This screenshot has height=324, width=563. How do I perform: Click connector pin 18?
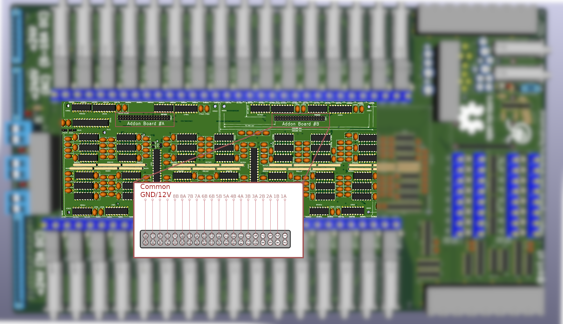coord(226,242)
